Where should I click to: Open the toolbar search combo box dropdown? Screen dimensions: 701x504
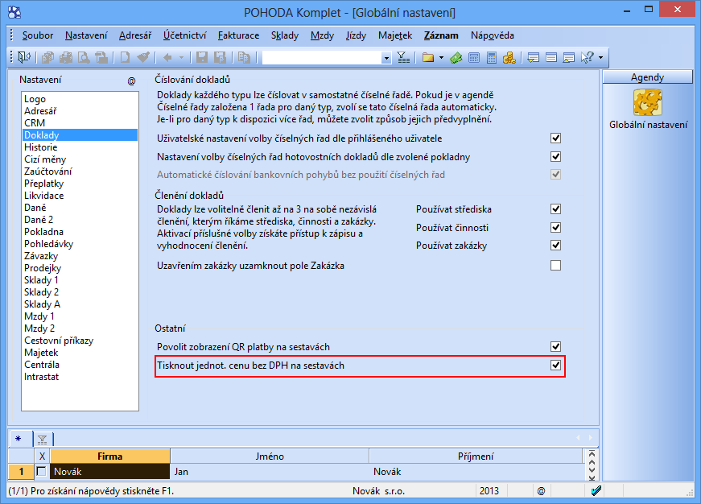point(386,58)
